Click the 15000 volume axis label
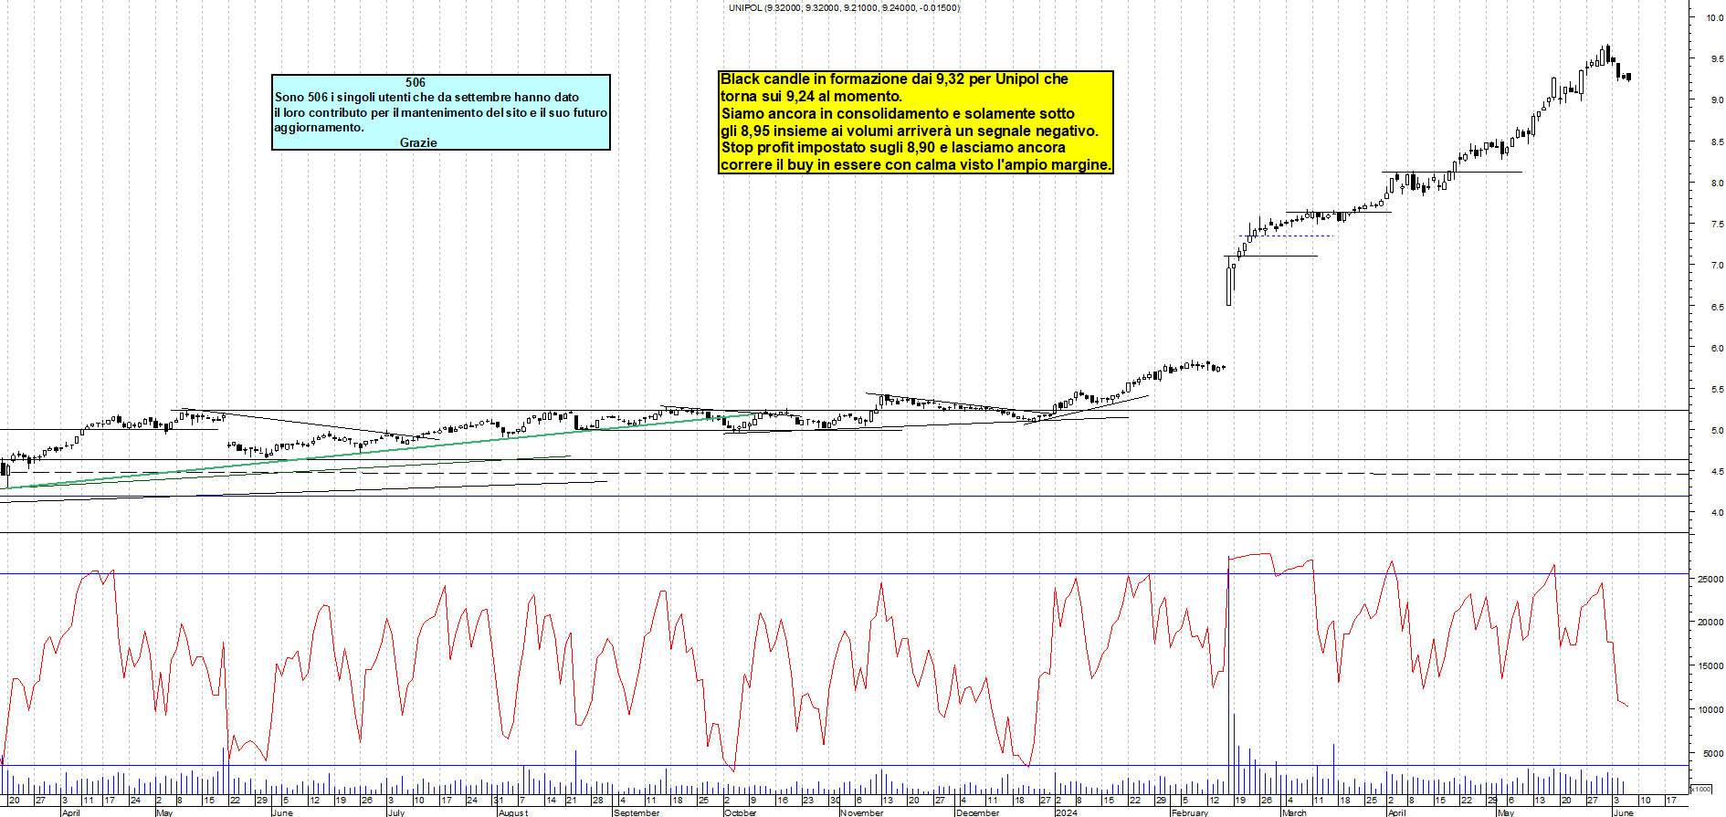This screenshot has width=1726, height=817. pos(1710,665)
